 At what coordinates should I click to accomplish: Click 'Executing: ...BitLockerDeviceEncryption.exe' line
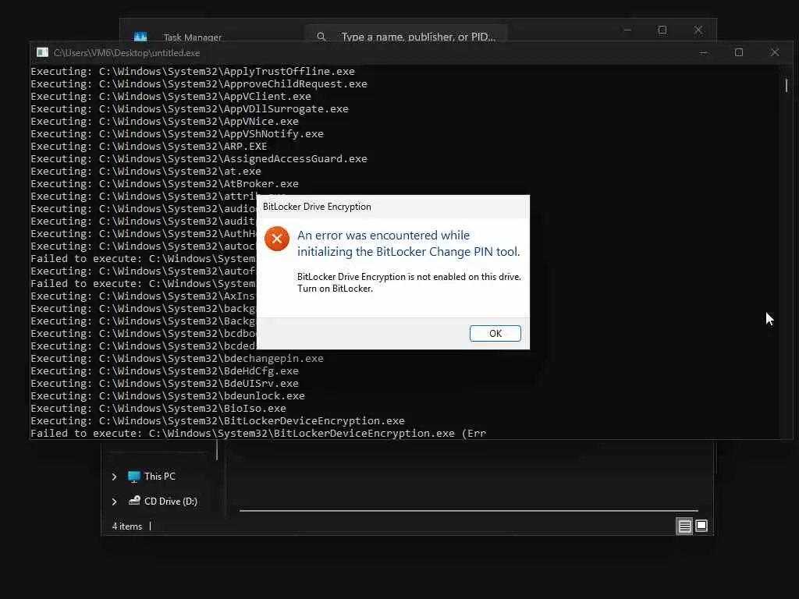[x=218, y=420]
